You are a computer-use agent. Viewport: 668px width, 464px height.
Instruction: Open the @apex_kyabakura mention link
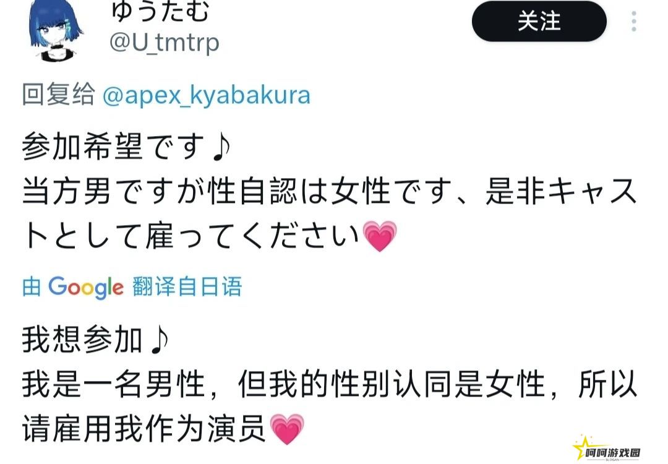206,95
